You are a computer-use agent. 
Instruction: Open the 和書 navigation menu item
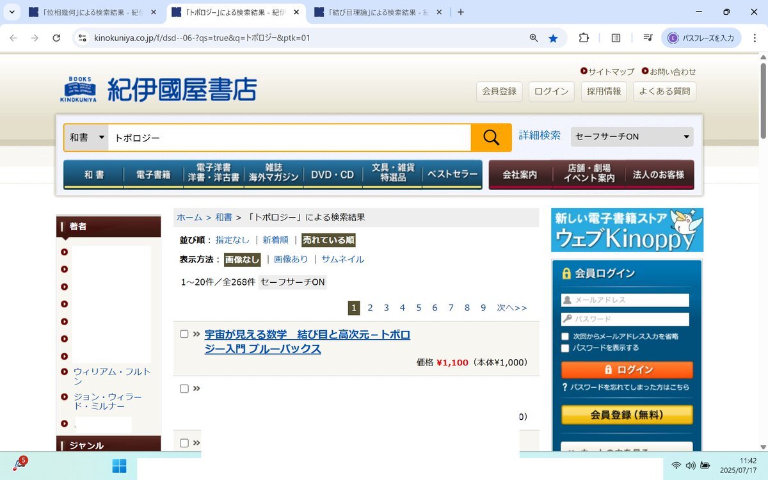point(94,175)
